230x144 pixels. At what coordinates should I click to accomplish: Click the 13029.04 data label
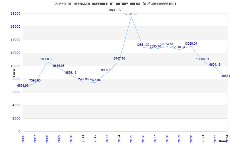[x=191, y=44]
